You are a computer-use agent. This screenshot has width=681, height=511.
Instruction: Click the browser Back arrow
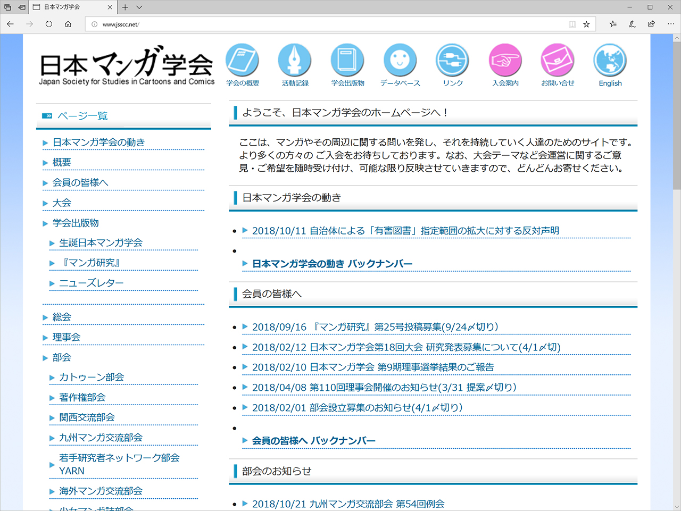(x=10, y=24)
